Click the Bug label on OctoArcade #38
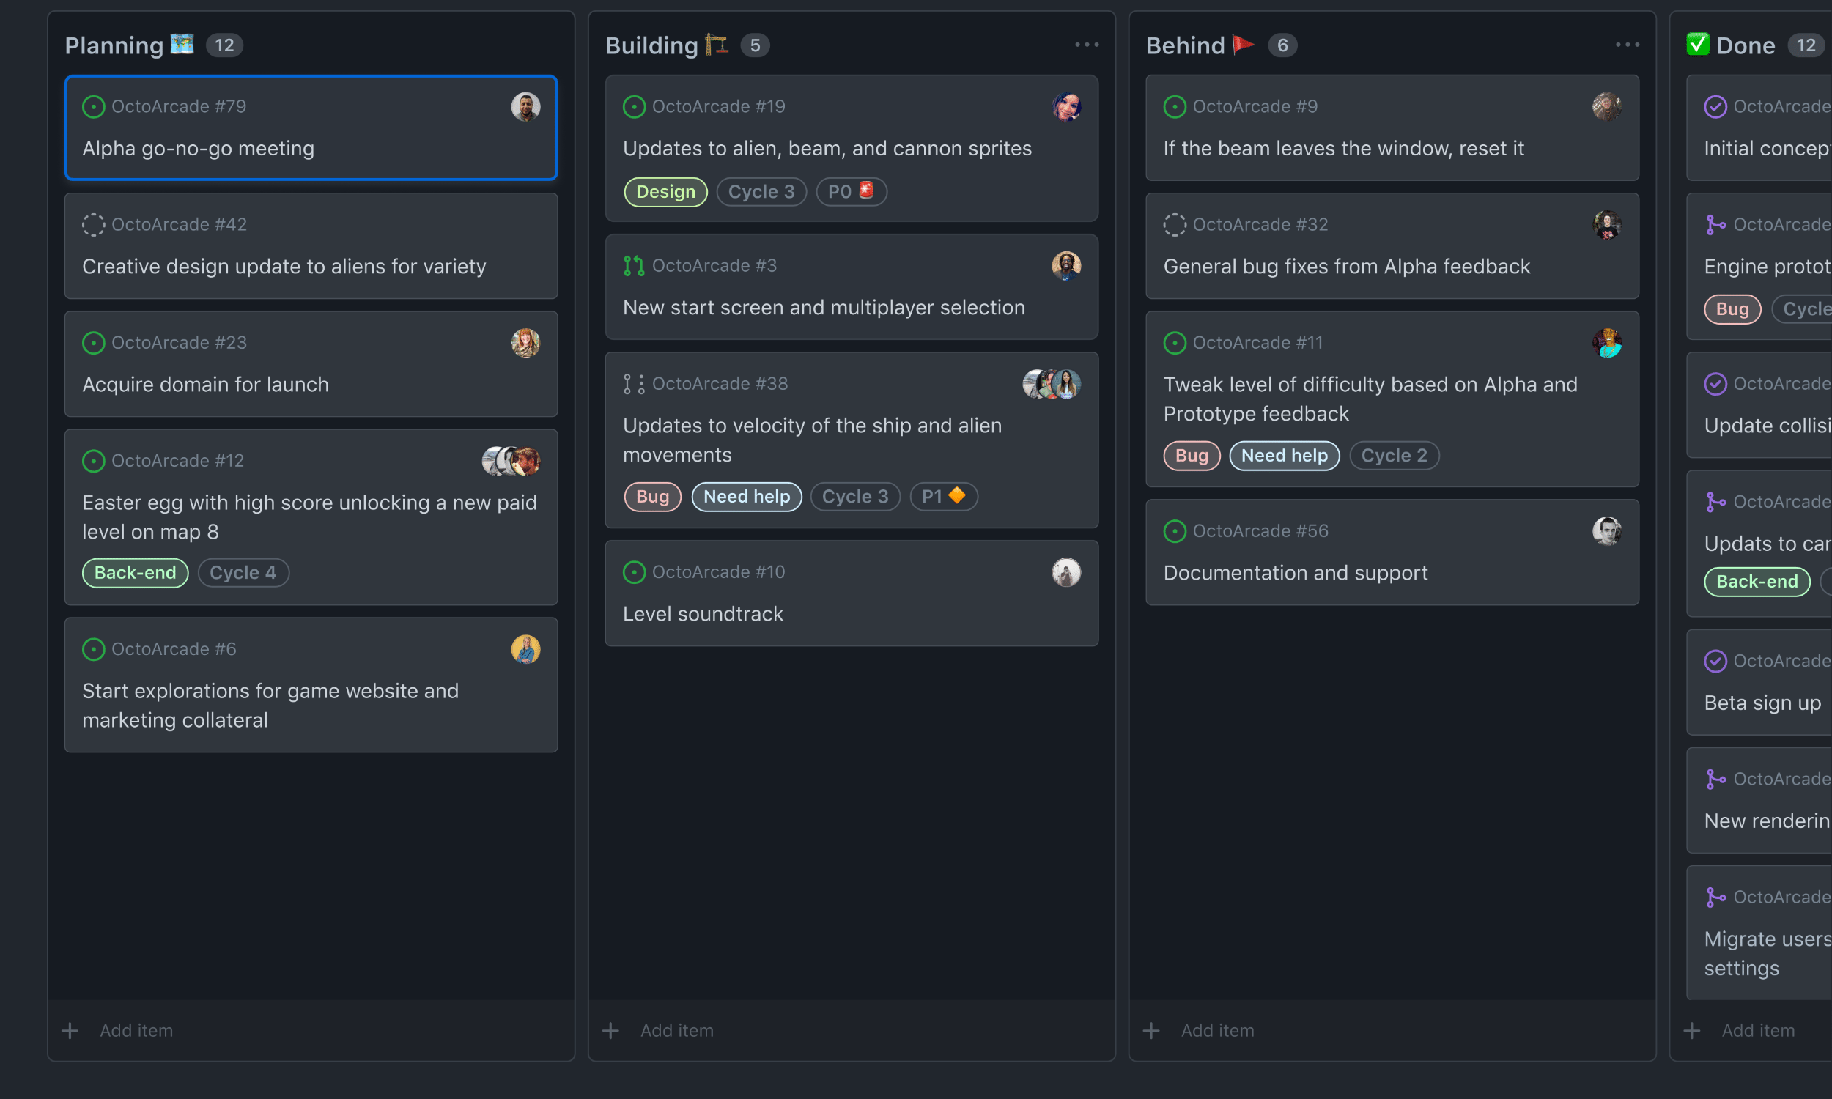The image size is (1832, 1099). click(x=651, y=496)
